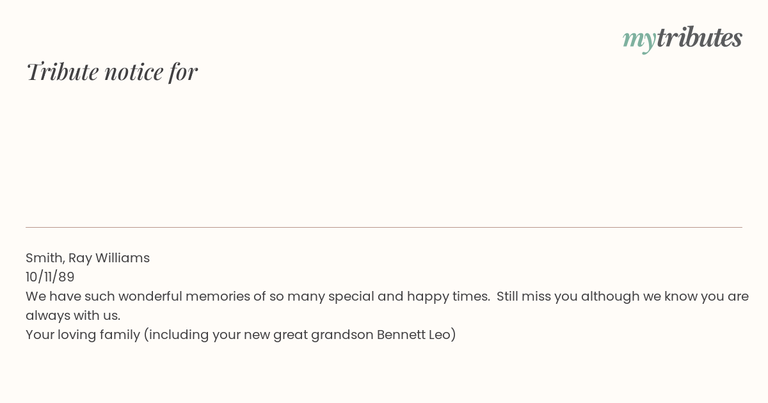Click the text "always with us."
The image size is (768, 403).
(73, 315)
